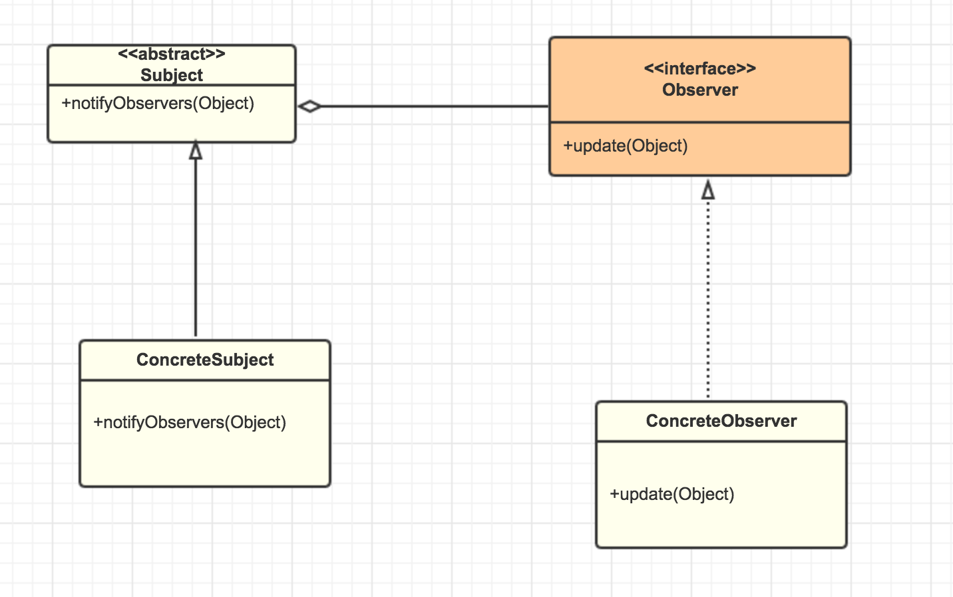Select the "<<interface>>" stereotype label
The height and width of the screenshot is (597, 953).
coord(700,68)
